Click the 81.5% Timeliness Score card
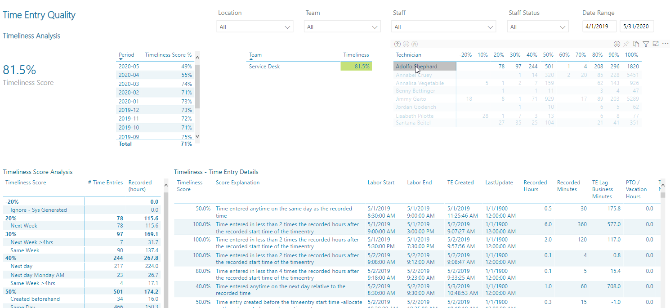This screenshot has height=308, width=670. point(28,75)
